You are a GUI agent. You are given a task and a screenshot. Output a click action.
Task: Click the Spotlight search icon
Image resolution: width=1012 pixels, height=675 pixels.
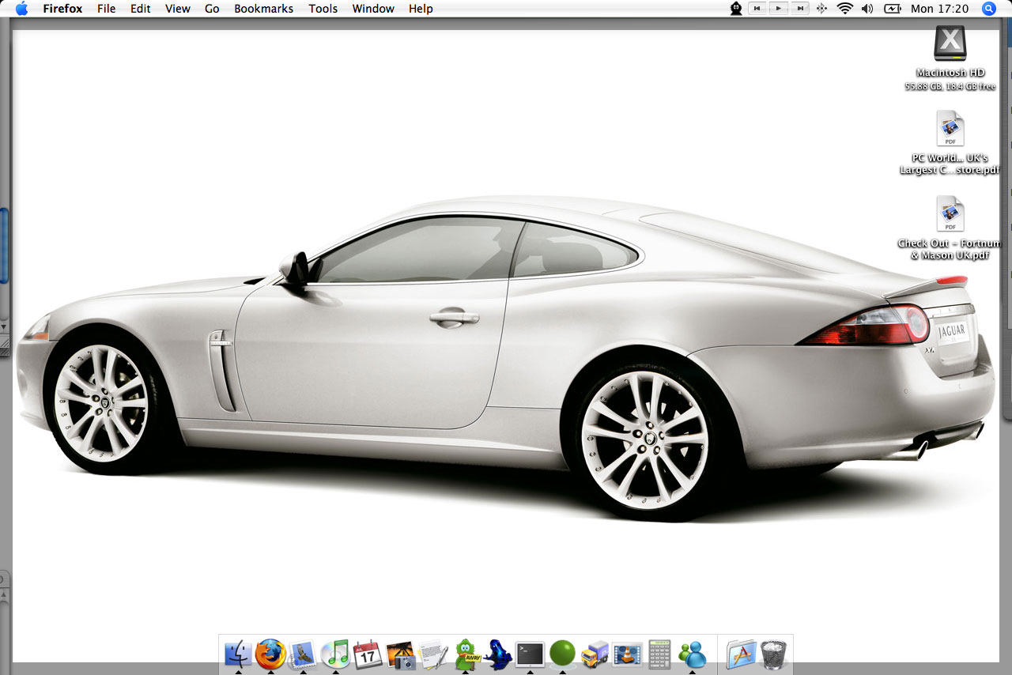(988, 9)
